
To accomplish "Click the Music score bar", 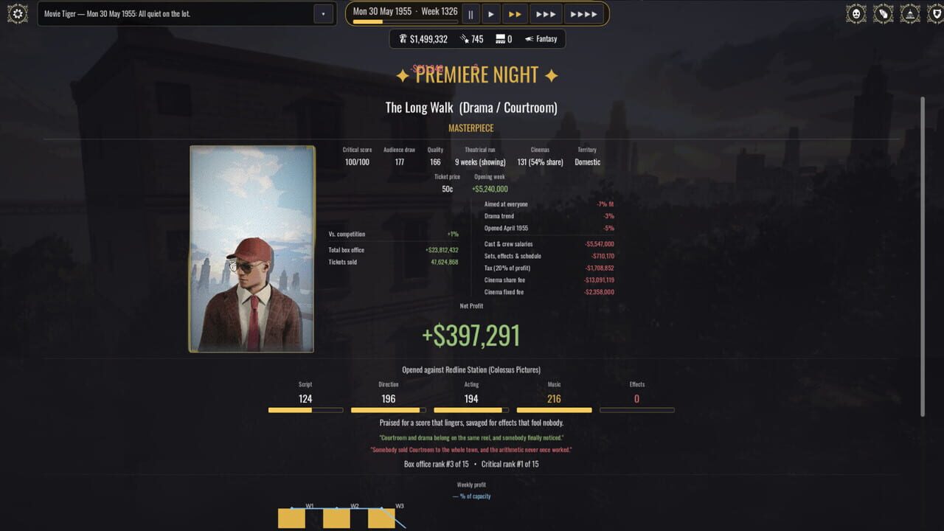I will click(x=554, y=410).
